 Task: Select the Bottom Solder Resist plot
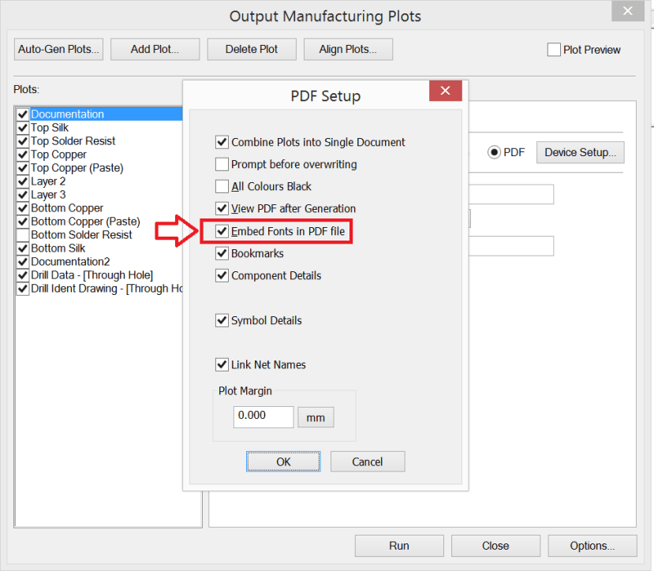coord(81,235)
